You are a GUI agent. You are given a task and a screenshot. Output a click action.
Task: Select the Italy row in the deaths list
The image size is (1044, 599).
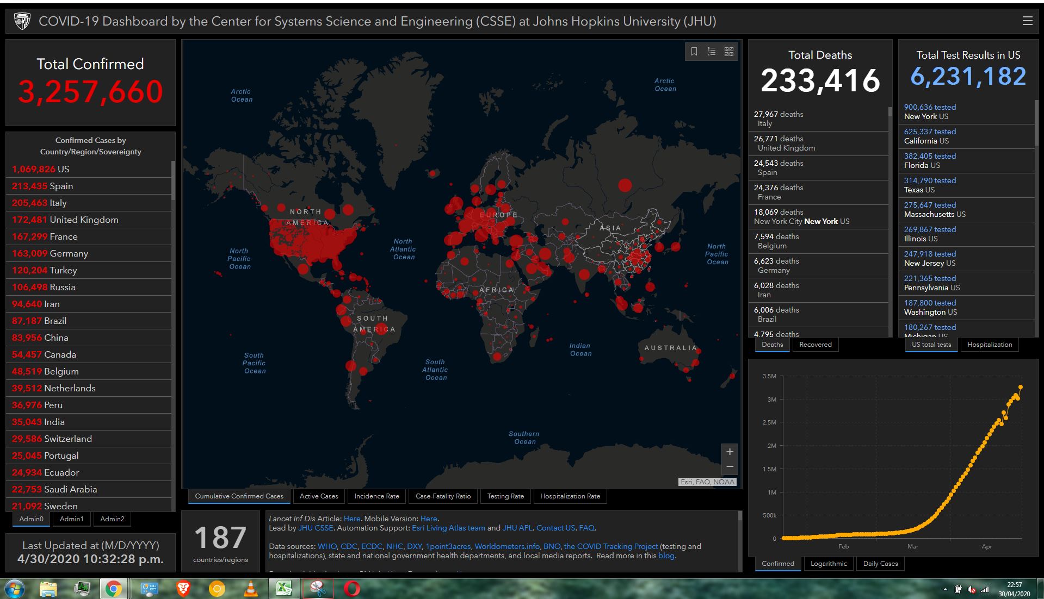coord(818,118)
